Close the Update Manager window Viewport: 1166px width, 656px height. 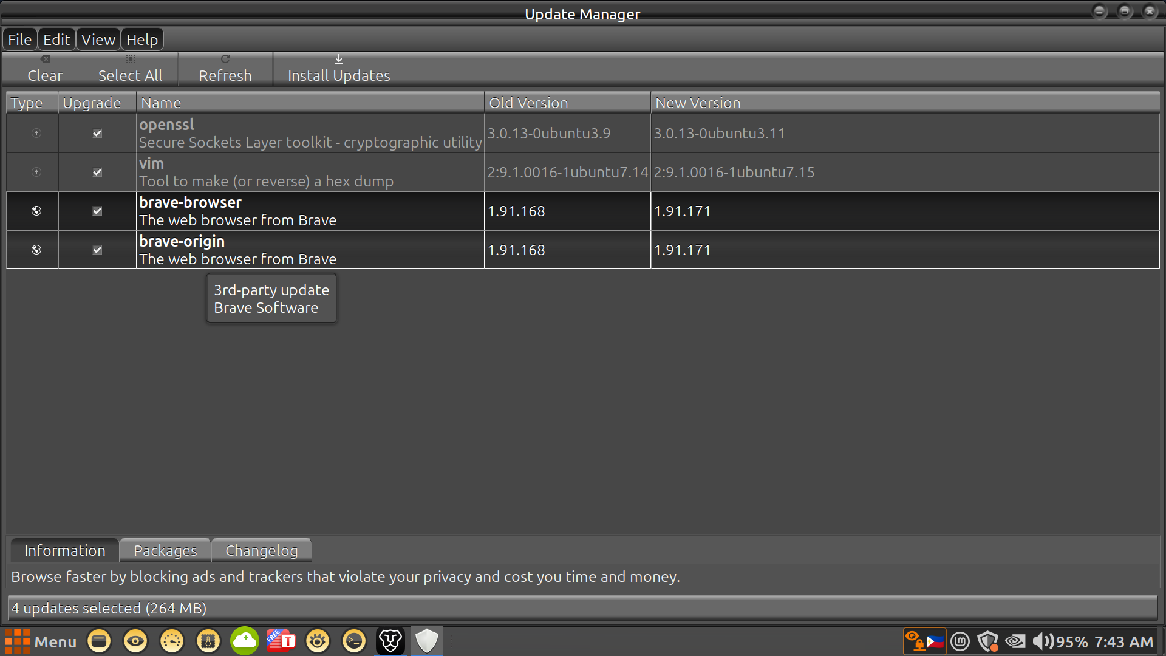1150,12
